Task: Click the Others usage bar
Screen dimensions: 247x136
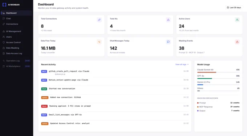Action: tap(218, 91)
